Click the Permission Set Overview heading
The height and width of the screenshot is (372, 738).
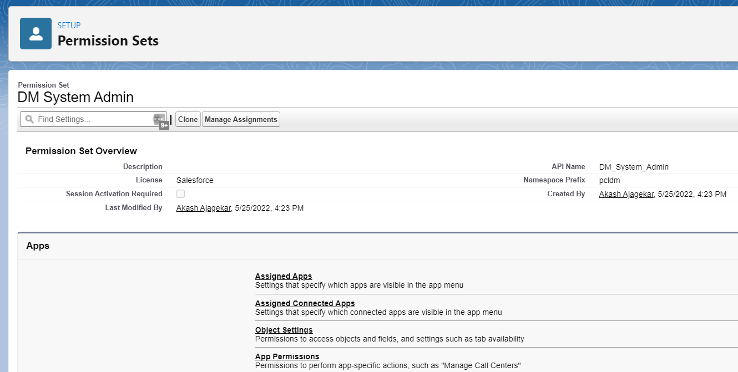(x=81, y=151)
